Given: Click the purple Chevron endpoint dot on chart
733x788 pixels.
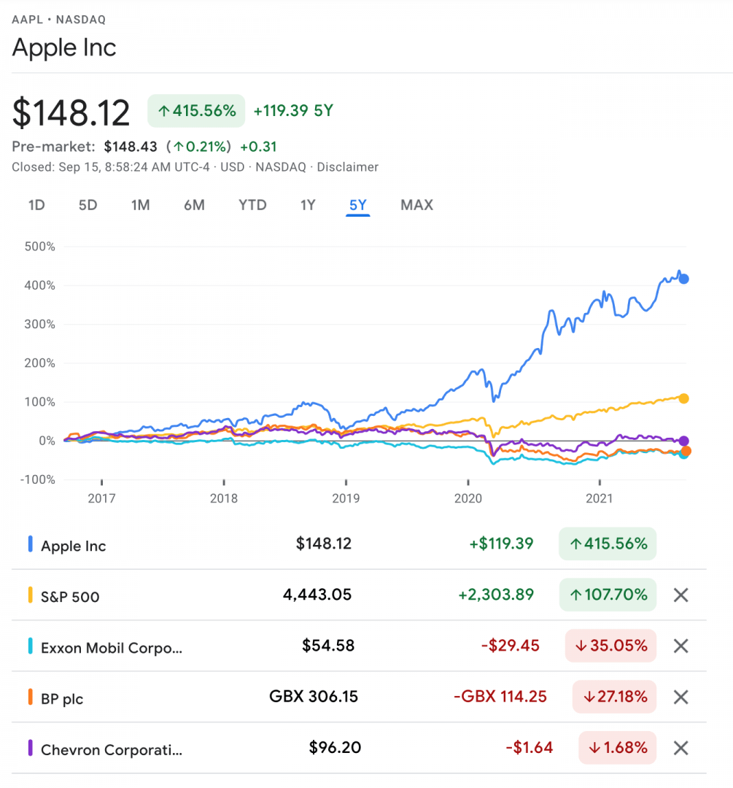Looking at the screenshot, I should 683,441.
